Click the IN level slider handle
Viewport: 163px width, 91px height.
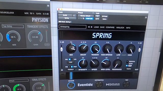[x=62, y=49]
